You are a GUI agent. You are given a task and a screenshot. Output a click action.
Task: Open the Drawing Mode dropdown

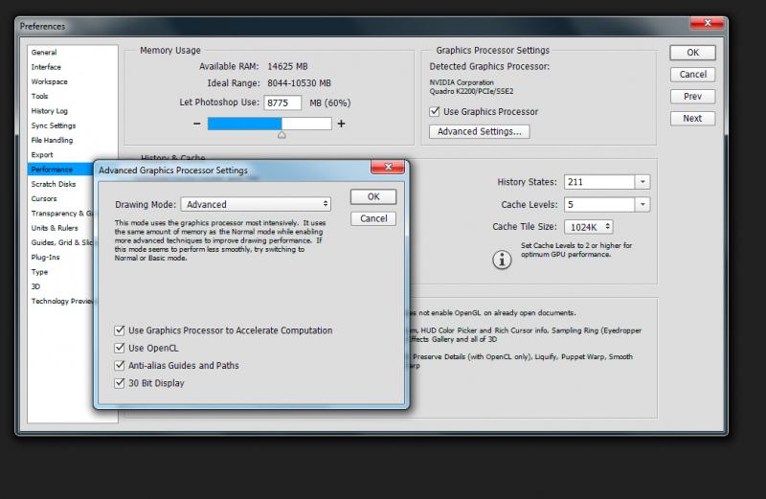pyautogui.click(x=256, y=204)
